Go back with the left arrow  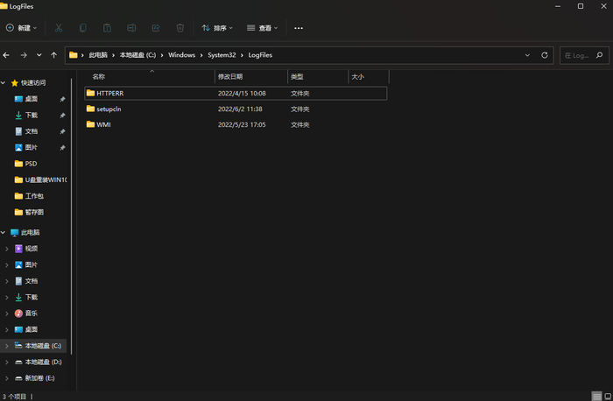tap(6, 55)
